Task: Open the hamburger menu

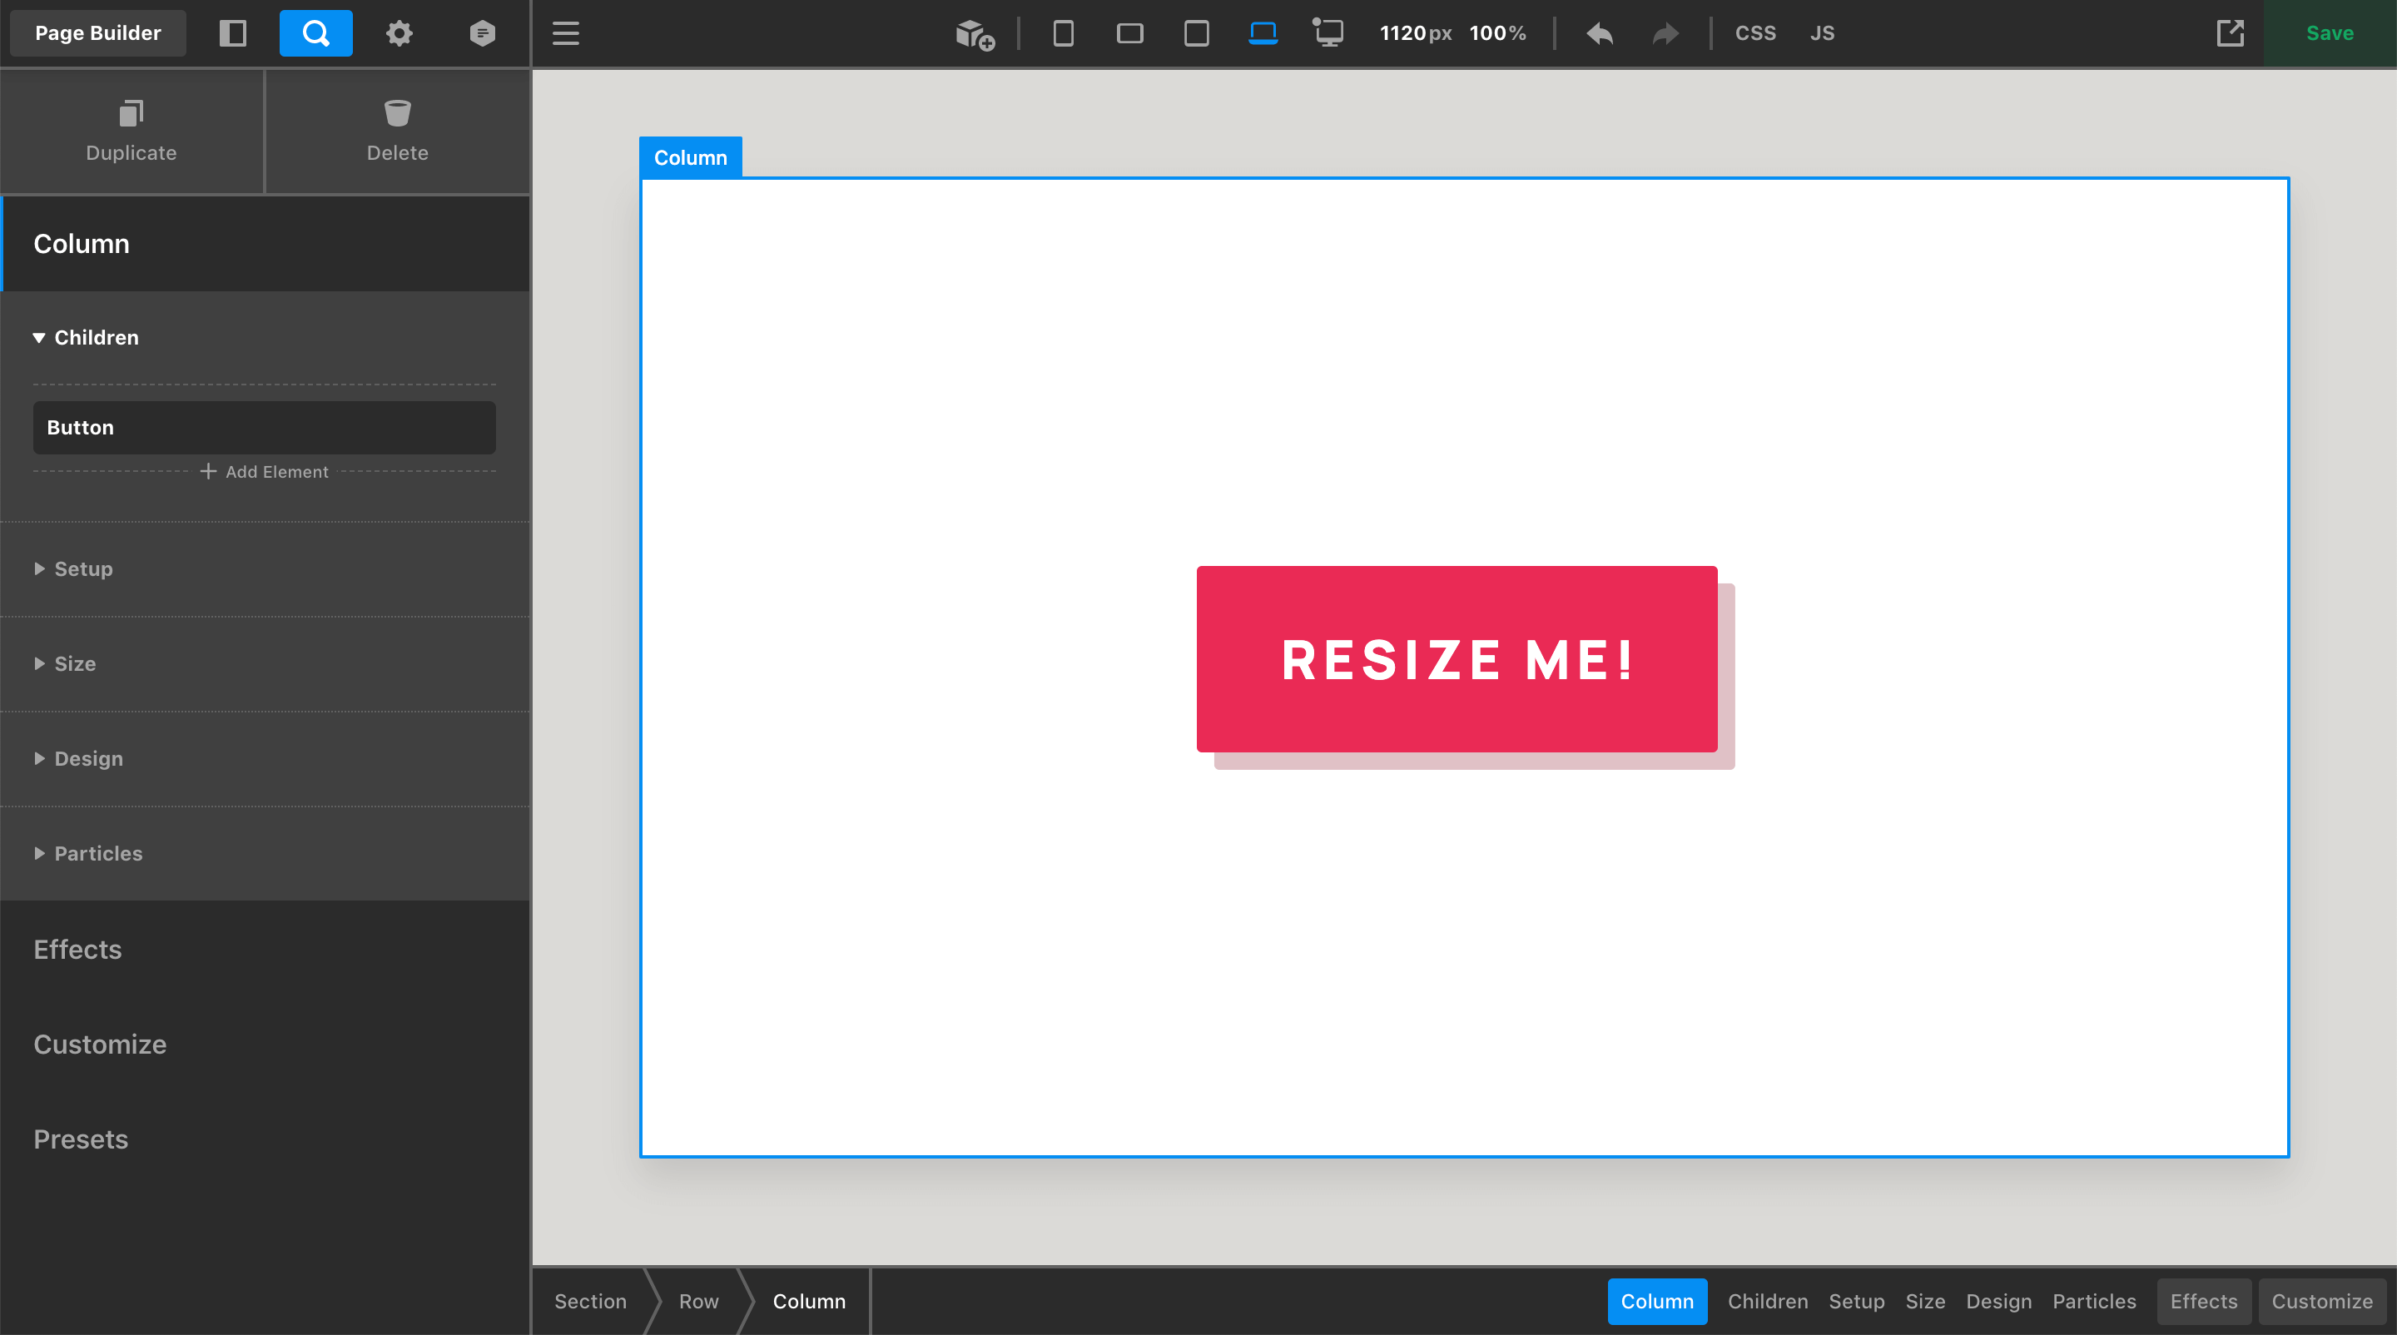Action: (x=565, y=33)
